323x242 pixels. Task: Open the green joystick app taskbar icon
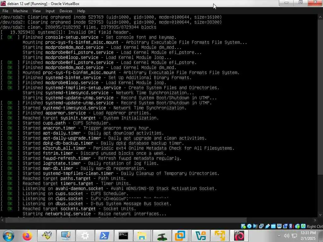[162, 236]
